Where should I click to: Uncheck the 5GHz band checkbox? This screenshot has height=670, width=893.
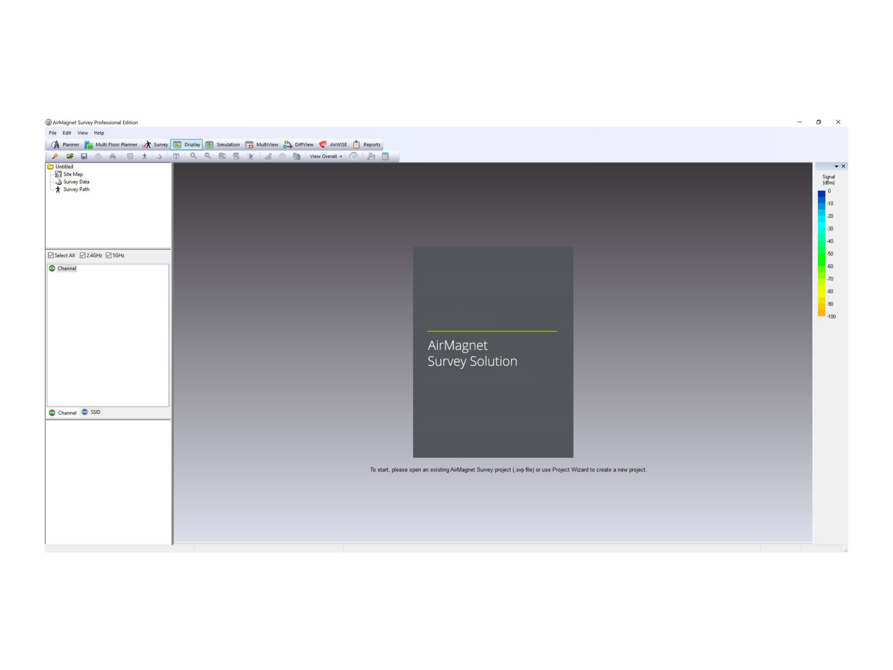pos(109,255)
